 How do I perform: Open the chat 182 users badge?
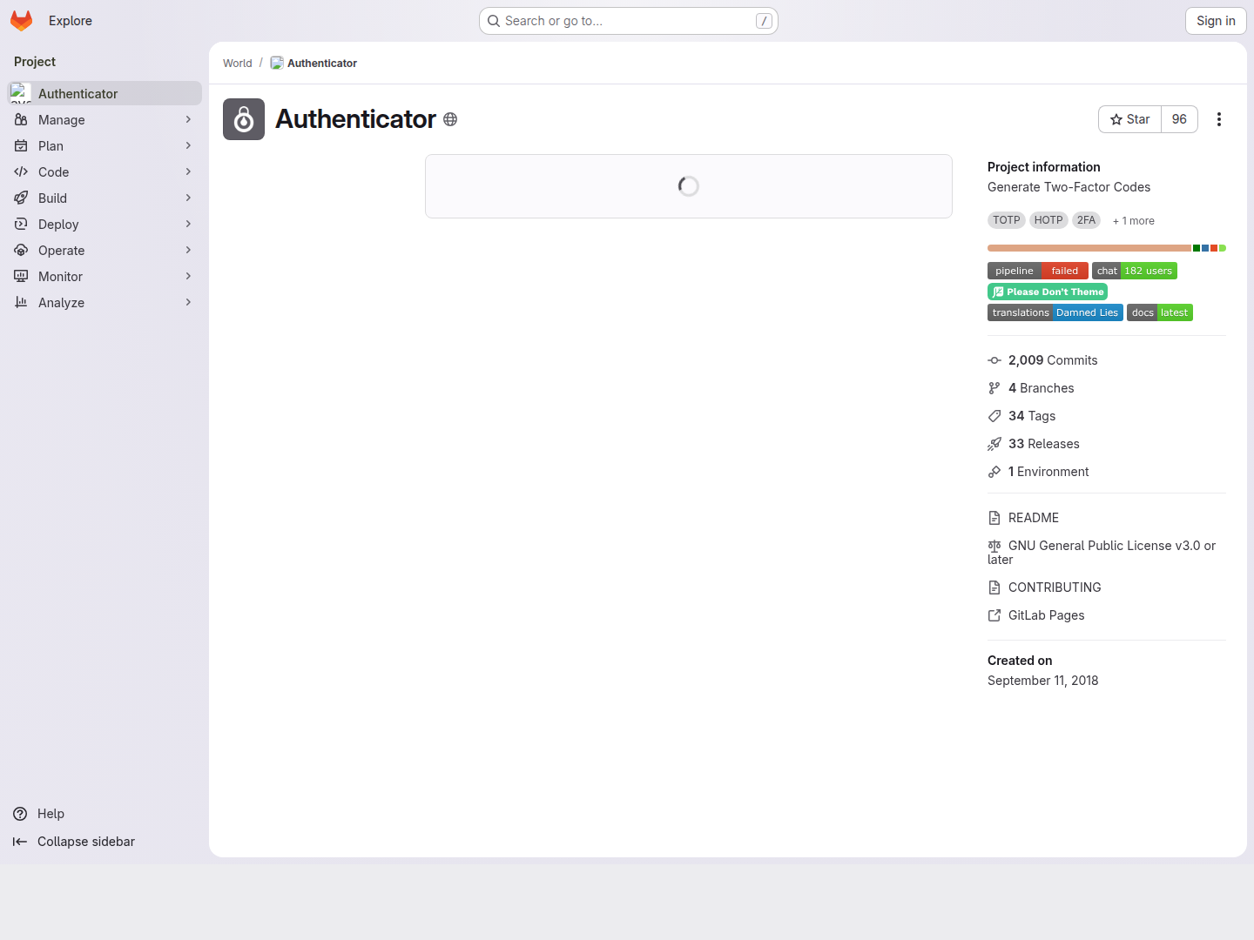coord(1135,271)
